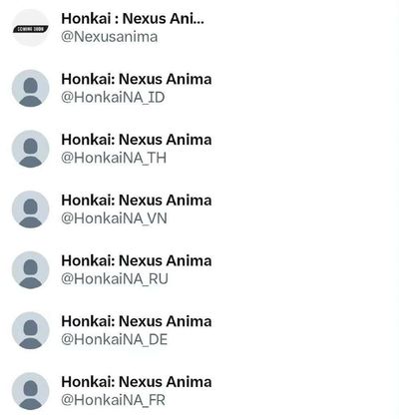Select the @Nexusanima handle

point(109,37)
